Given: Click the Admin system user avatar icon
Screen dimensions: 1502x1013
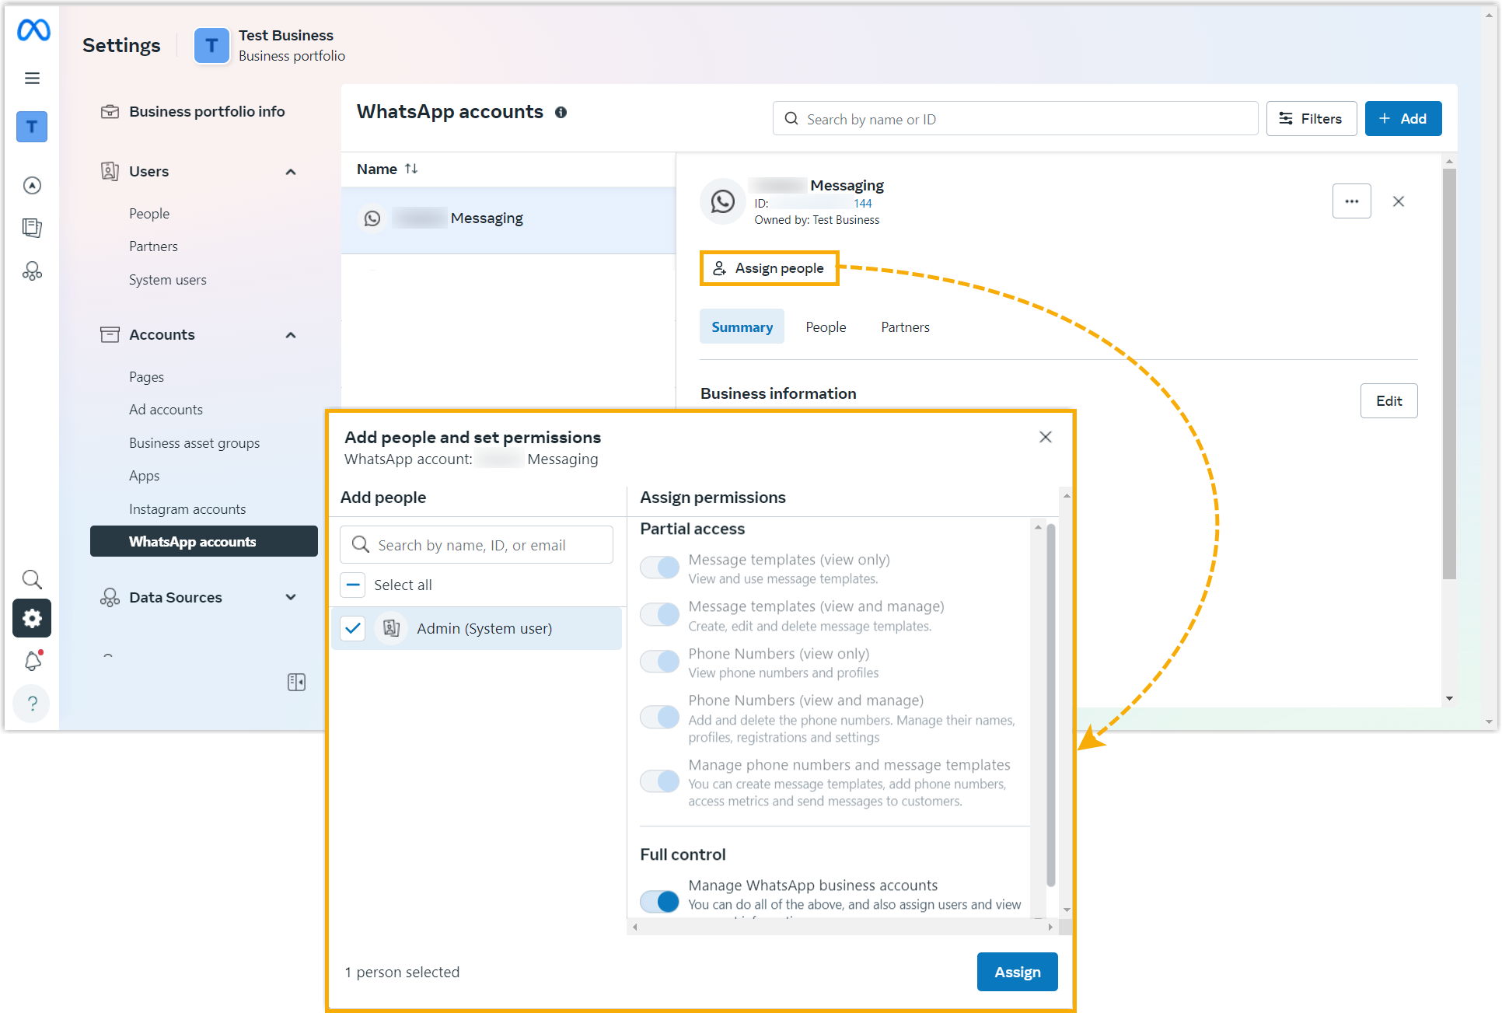Looking at the screenshot, I should (x=392, y=628).
